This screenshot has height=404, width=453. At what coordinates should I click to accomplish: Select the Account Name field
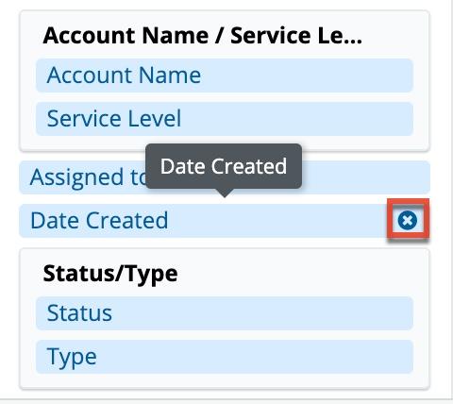(x=225, y=76)
